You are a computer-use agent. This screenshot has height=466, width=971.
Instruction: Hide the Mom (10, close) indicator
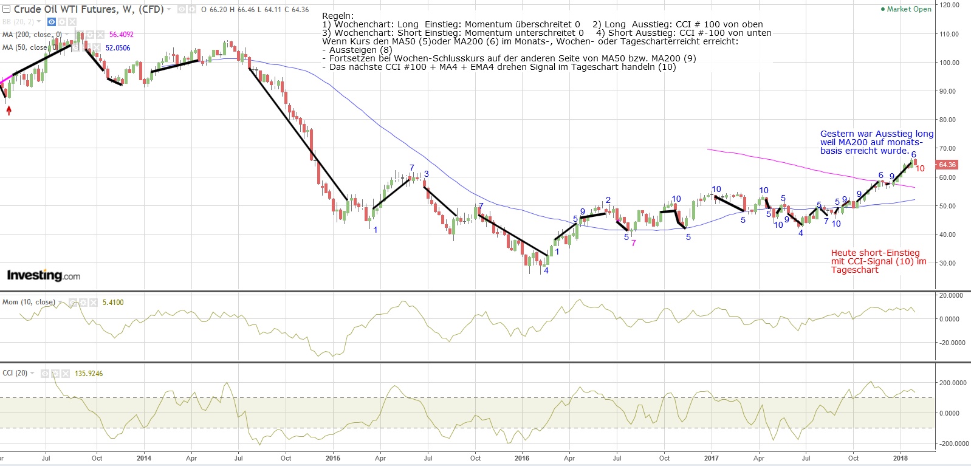[x=72, y=302]
